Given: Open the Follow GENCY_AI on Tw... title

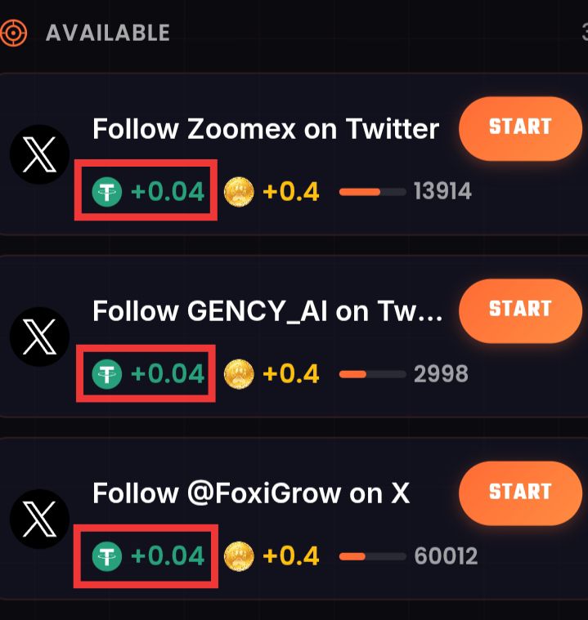Looking at the screenshot, I should point(267,311).
